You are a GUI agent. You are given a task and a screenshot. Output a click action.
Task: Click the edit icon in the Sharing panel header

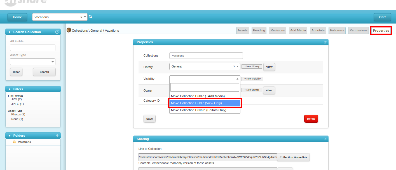(x=325, y=139)
